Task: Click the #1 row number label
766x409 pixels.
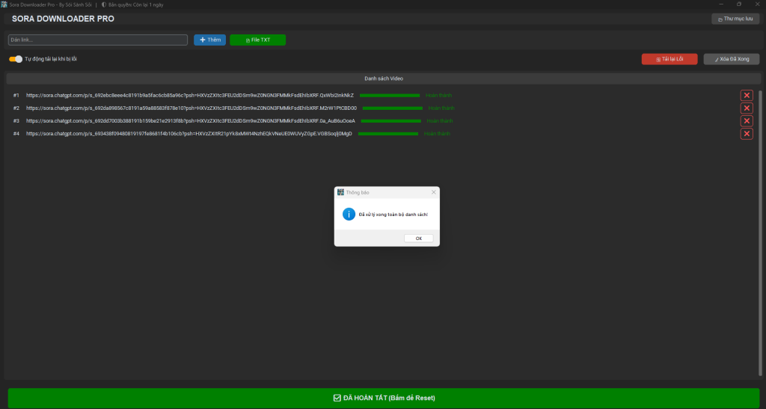Action: [x=16, y=95]
